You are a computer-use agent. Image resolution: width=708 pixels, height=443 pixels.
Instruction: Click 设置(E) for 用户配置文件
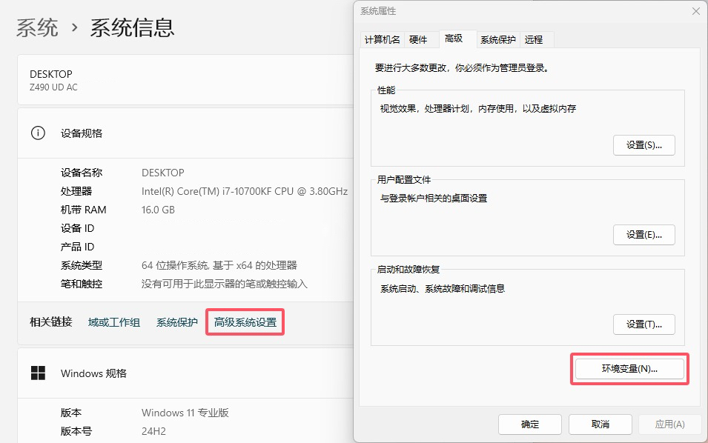[644, 235]
